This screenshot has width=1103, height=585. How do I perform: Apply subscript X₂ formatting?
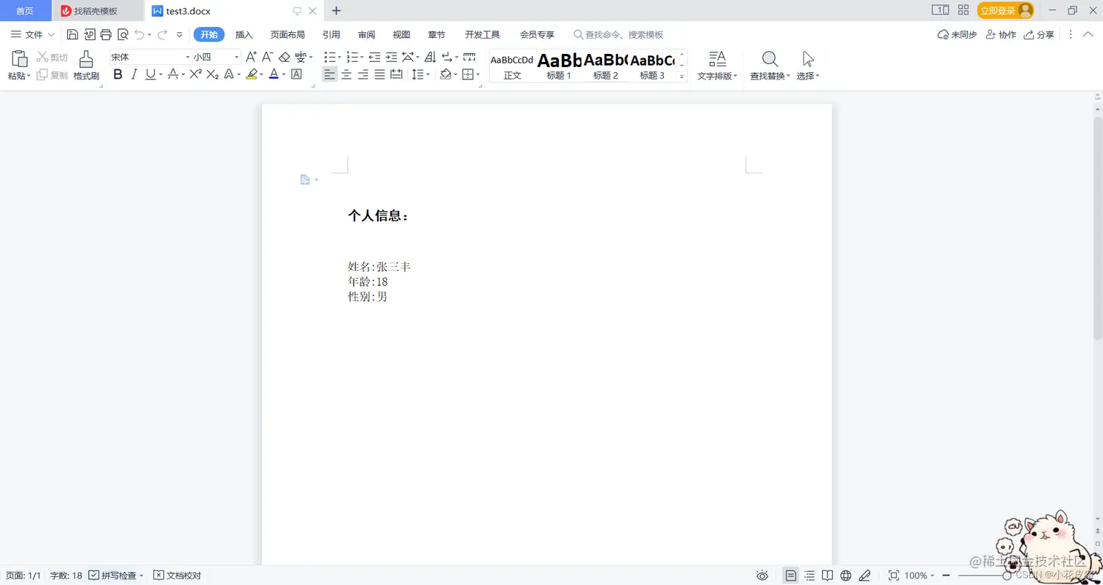point(212,74)
